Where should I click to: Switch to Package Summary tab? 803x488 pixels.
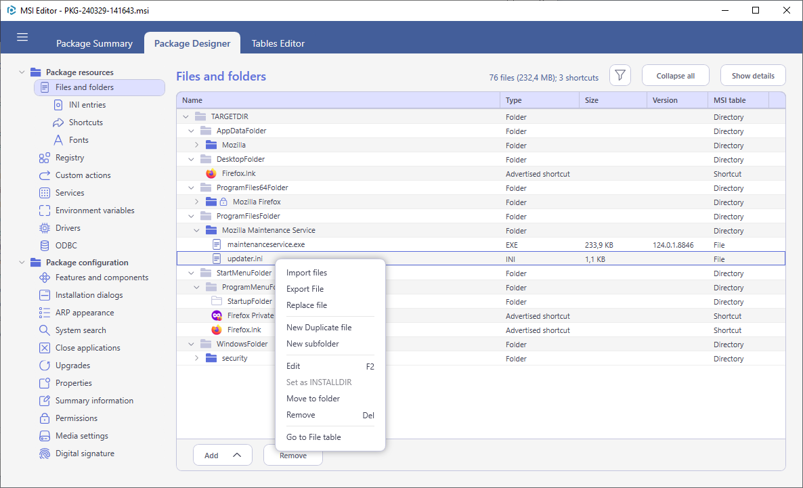tap(94, 43)
